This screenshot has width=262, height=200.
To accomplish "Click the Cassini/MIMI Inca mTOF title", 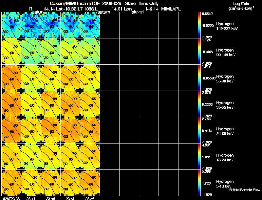I will (75, 4).
